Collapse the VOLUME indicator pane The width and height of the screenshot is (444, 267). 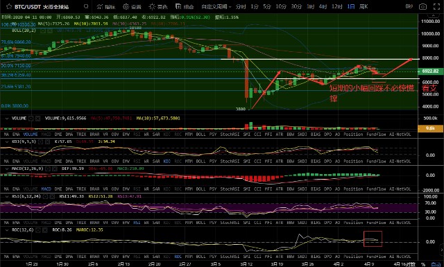7,119
